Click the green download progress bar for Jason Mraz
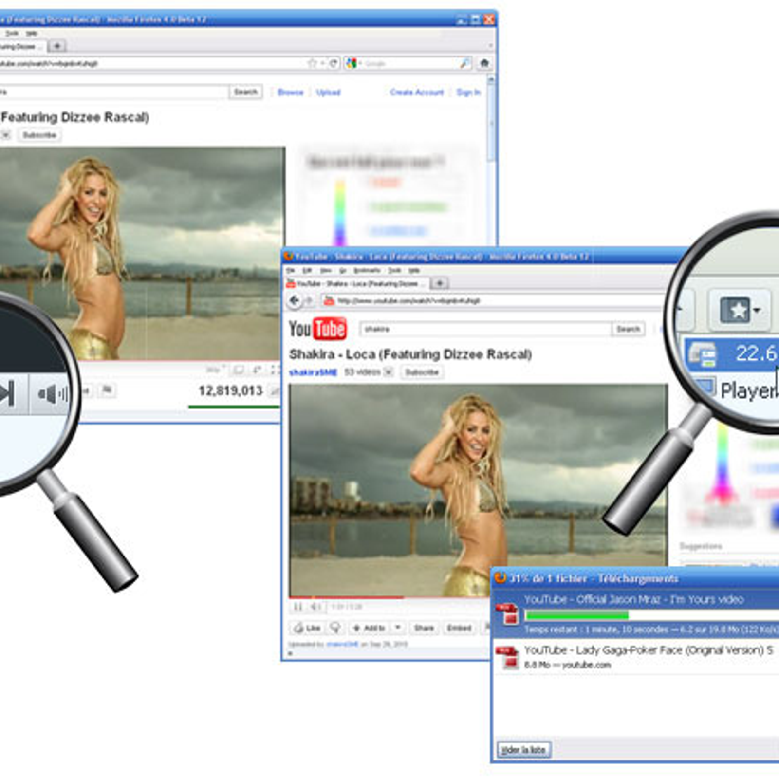This screenshot has height=779, width=779. coord(577,616)
